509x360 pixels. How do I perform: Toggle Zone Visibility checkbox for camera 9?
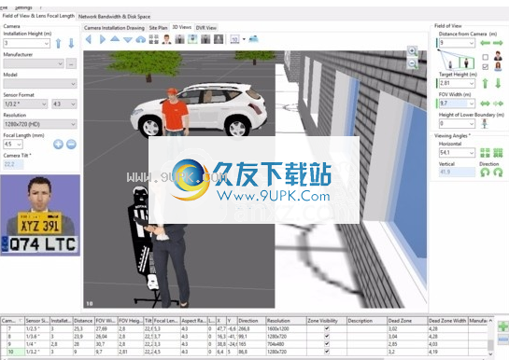pyautogui.click(x=327, y=344)
